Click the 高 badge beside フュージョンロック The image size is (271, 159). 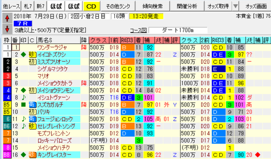pyautogui.click(x=32, y=119)
